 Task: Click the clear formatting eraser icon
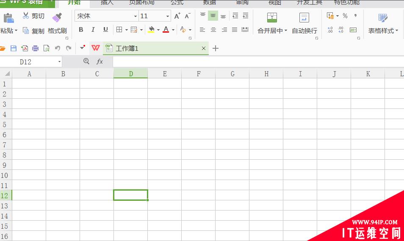[x=183, y=30]
